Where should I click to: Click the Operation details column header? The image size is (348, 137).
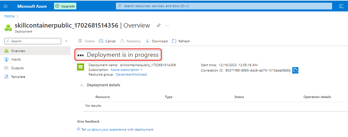[x=317, y=97]
